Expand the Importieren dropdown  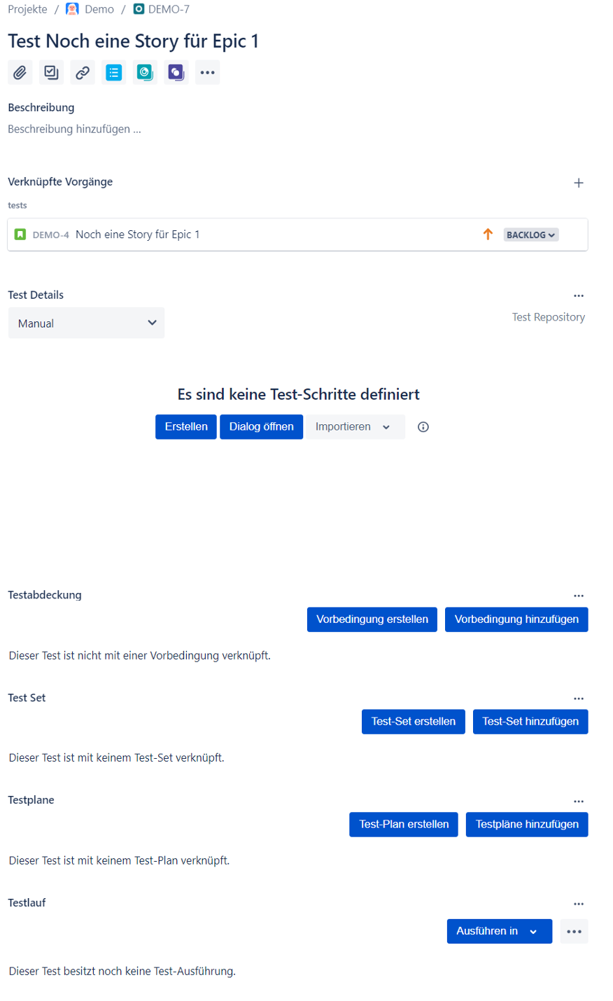[x=355, y=427]
